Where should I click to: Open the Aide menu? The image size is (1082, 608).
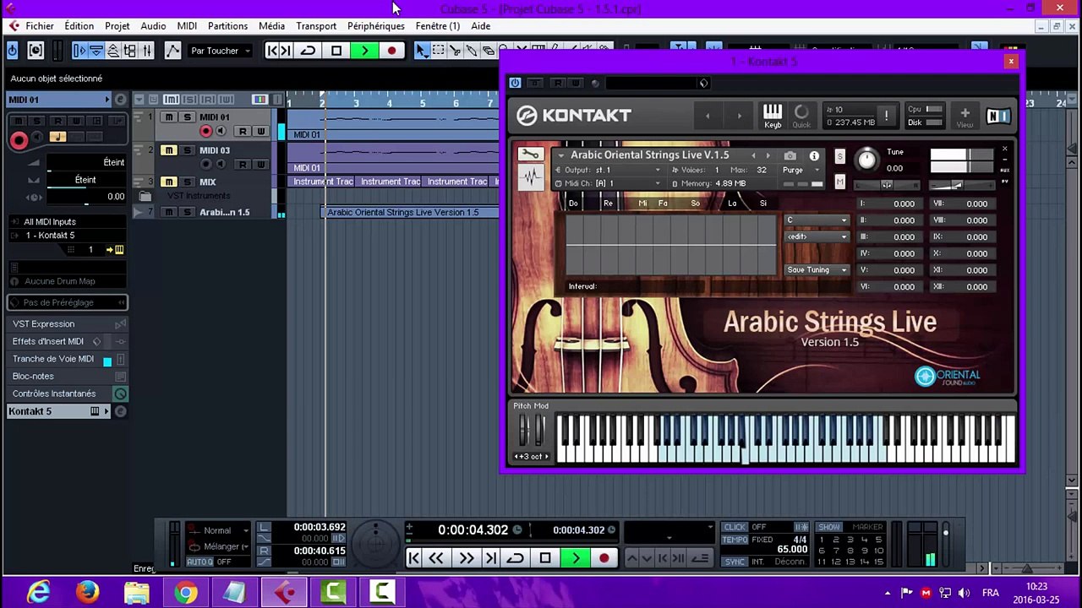point(480,26)
